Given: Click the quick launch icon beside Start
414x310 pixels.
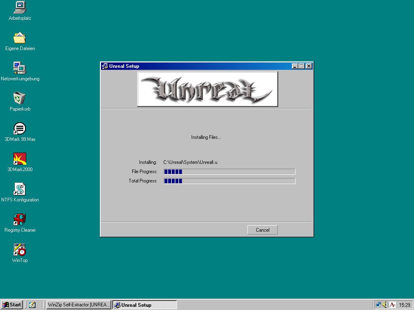Looking at the screenshot, I should (x=32, y=305).
